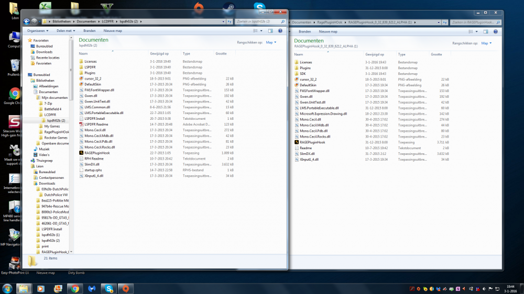Open Google Chrome from the taskbar
Image resolution: width=524 pixels, height=294 pixels.
tap(74, 288)
